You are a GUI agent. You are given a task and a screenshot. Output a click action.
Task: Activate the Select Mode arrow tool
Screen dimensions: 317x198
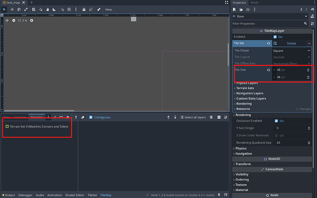coord(4,10)
